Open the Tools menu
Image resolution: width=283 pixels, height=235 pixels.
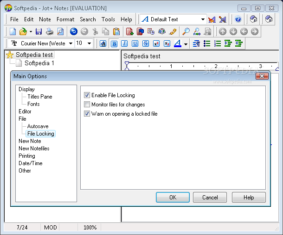pos(108,19)
